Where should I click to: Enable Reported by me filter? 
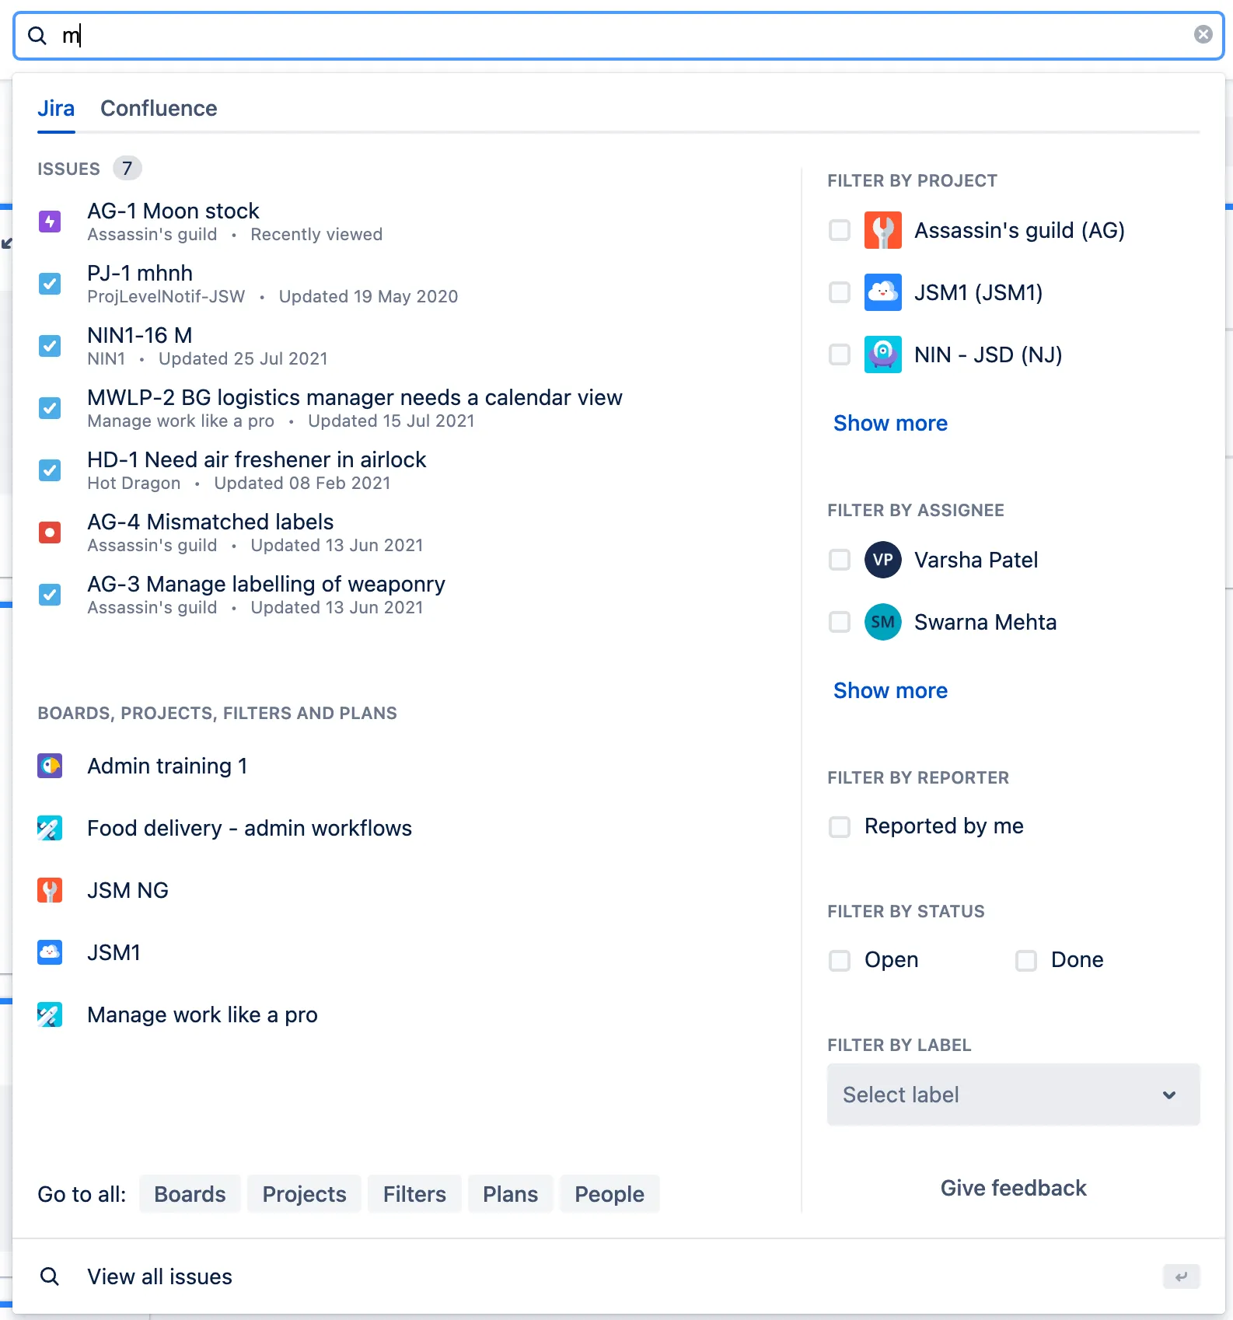tap(840, 826)
